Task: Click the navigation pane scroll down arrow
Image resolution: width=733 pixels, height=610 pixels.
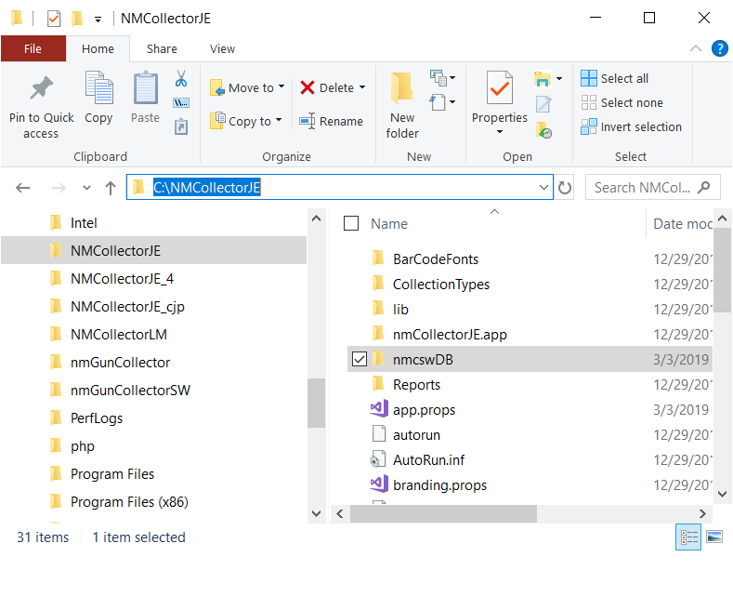Action: (x=317, y=513)
